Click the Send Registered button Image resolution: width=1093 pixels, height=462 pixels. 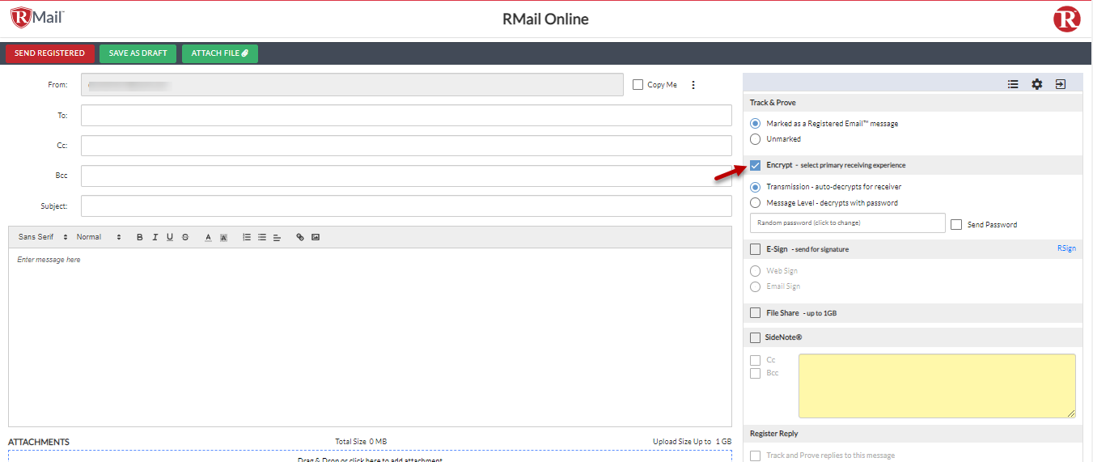pos(49,53)
